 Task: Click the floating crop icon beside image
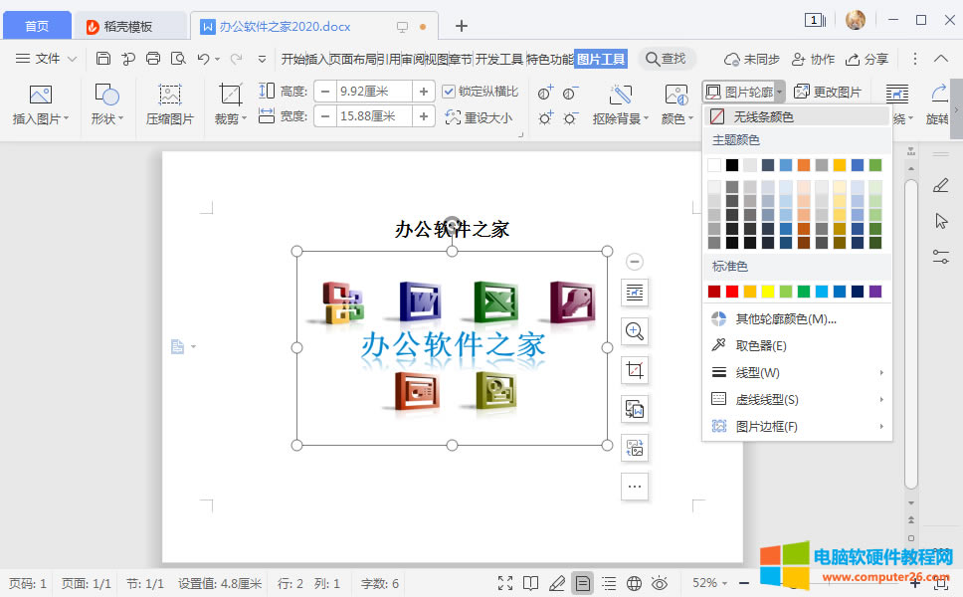click(635, 370)
